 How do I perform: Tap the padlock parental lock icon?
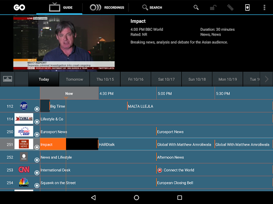213,7
